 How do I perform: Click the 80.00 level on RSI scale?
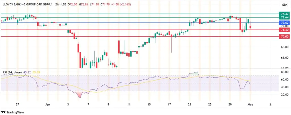(x=284, y=72)
